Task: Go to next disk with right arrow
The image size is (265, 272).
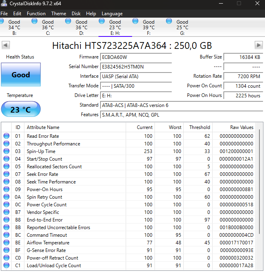Action: point(259,45)
